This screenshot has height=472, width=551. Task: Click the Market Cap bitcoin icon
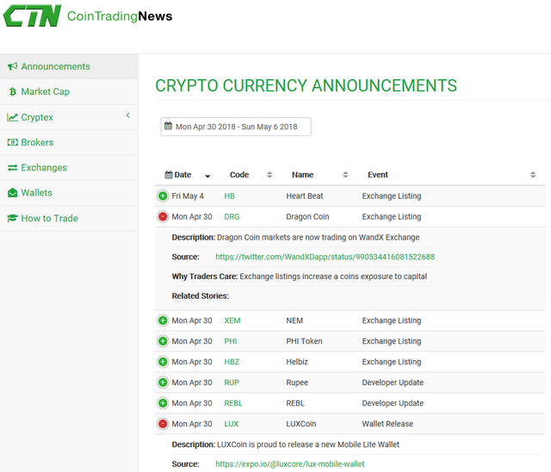pyautogui.click(x=13, y=91)
